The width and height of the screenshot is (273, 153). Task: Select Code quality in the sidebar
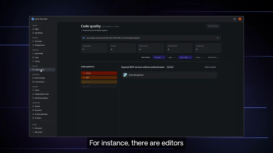(x=42, y=70)
